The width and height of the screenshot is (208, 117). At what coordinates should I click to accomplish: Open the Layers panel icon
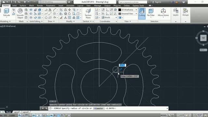coord(175,12)
